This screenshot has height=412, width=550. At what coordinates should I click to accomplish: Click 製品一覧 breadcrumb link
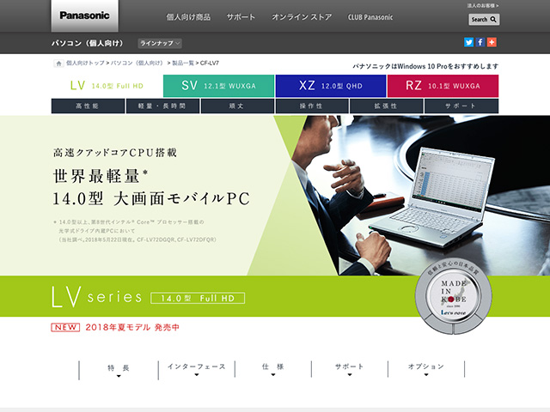[x=183, y=63]
